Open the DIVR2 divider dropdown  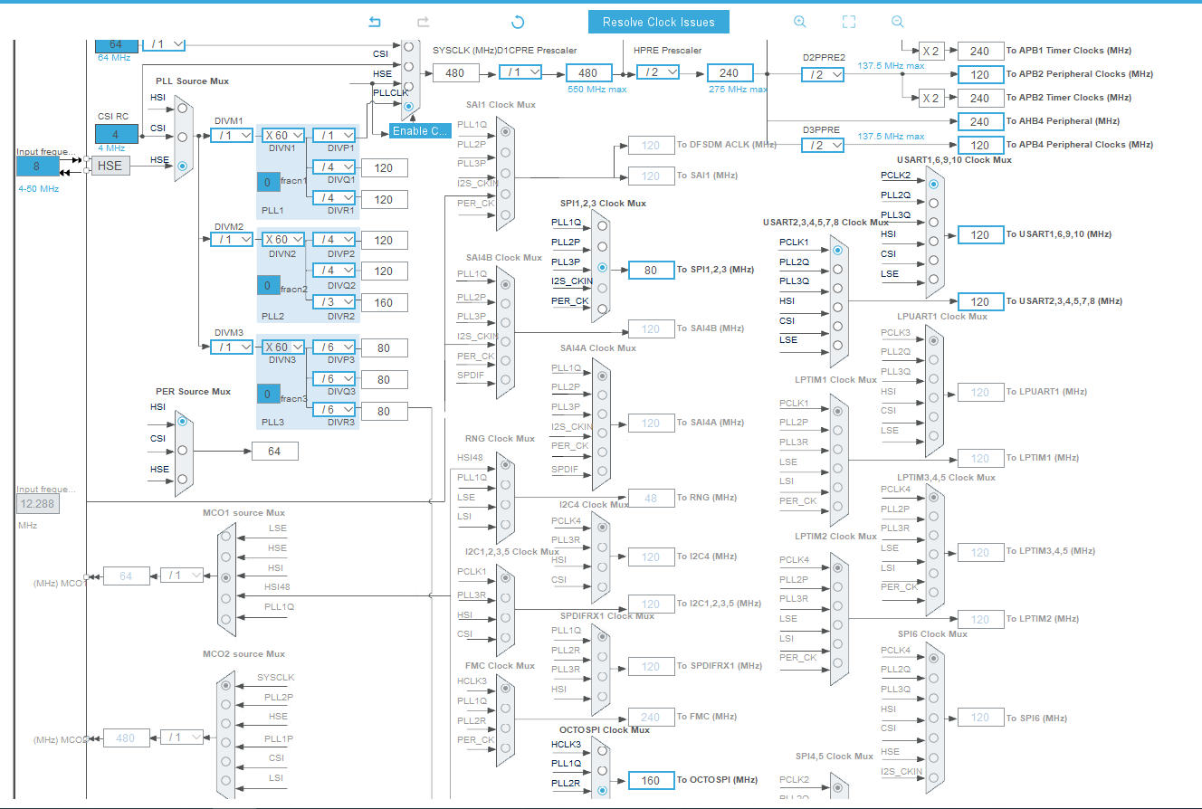(333, 302)
